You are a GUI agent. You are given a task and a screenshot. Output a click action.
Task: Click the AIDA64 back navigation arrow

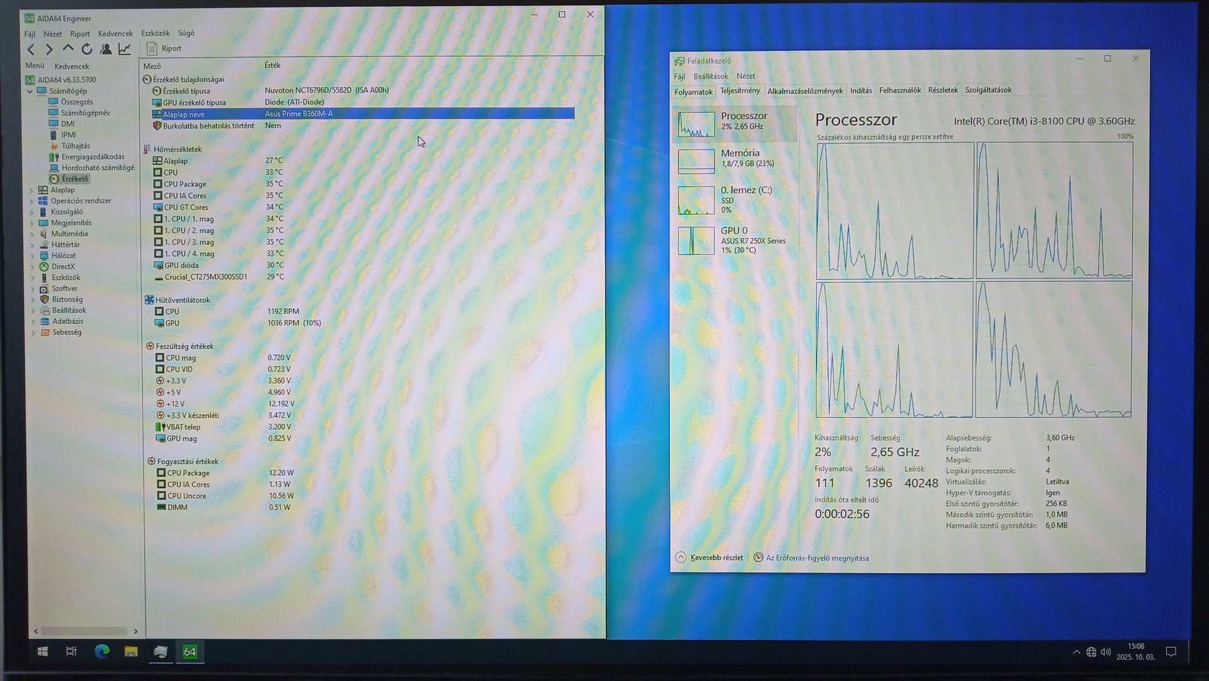pyautogui.click(x=31, y=49)
